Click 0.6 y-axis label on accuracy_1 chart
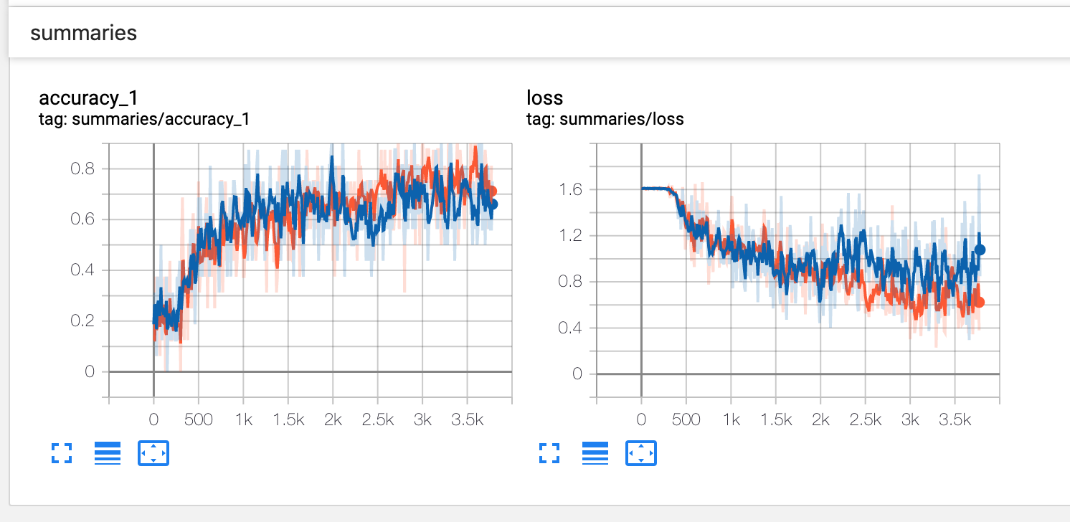The width and height of the screenshot is (1070, 522). (x=82, y=220)
